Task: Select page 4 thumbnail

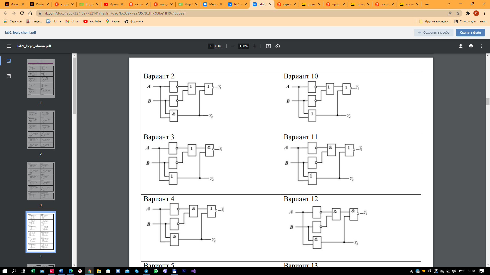Action: coord(41,232)
